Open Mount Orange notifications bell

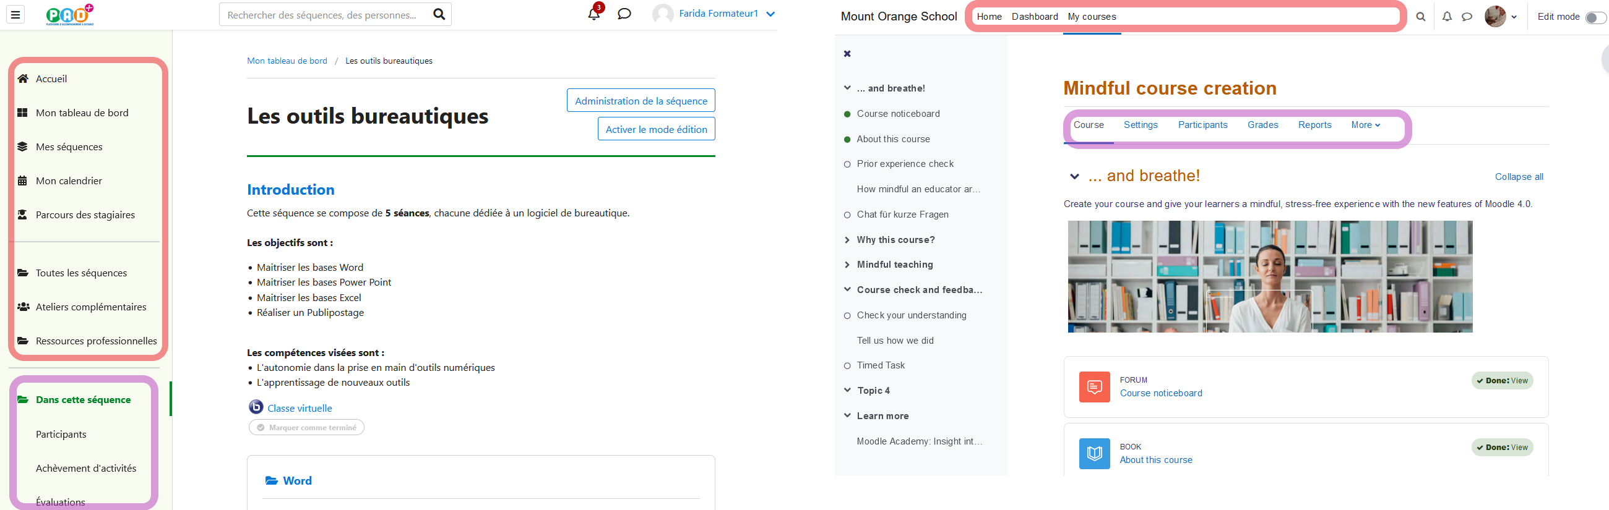click(1447, 17)
